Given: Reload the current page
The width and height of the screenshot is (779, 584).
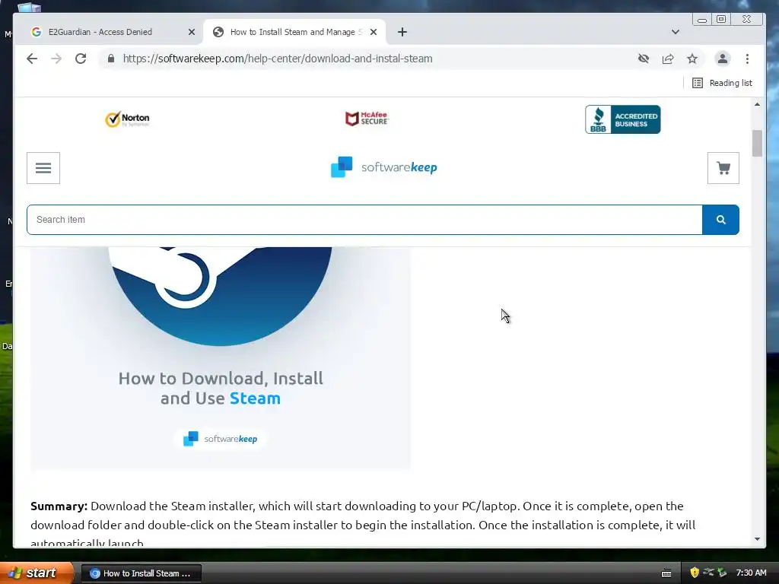Looking at the screenshot, I should (x=81, y=59).
